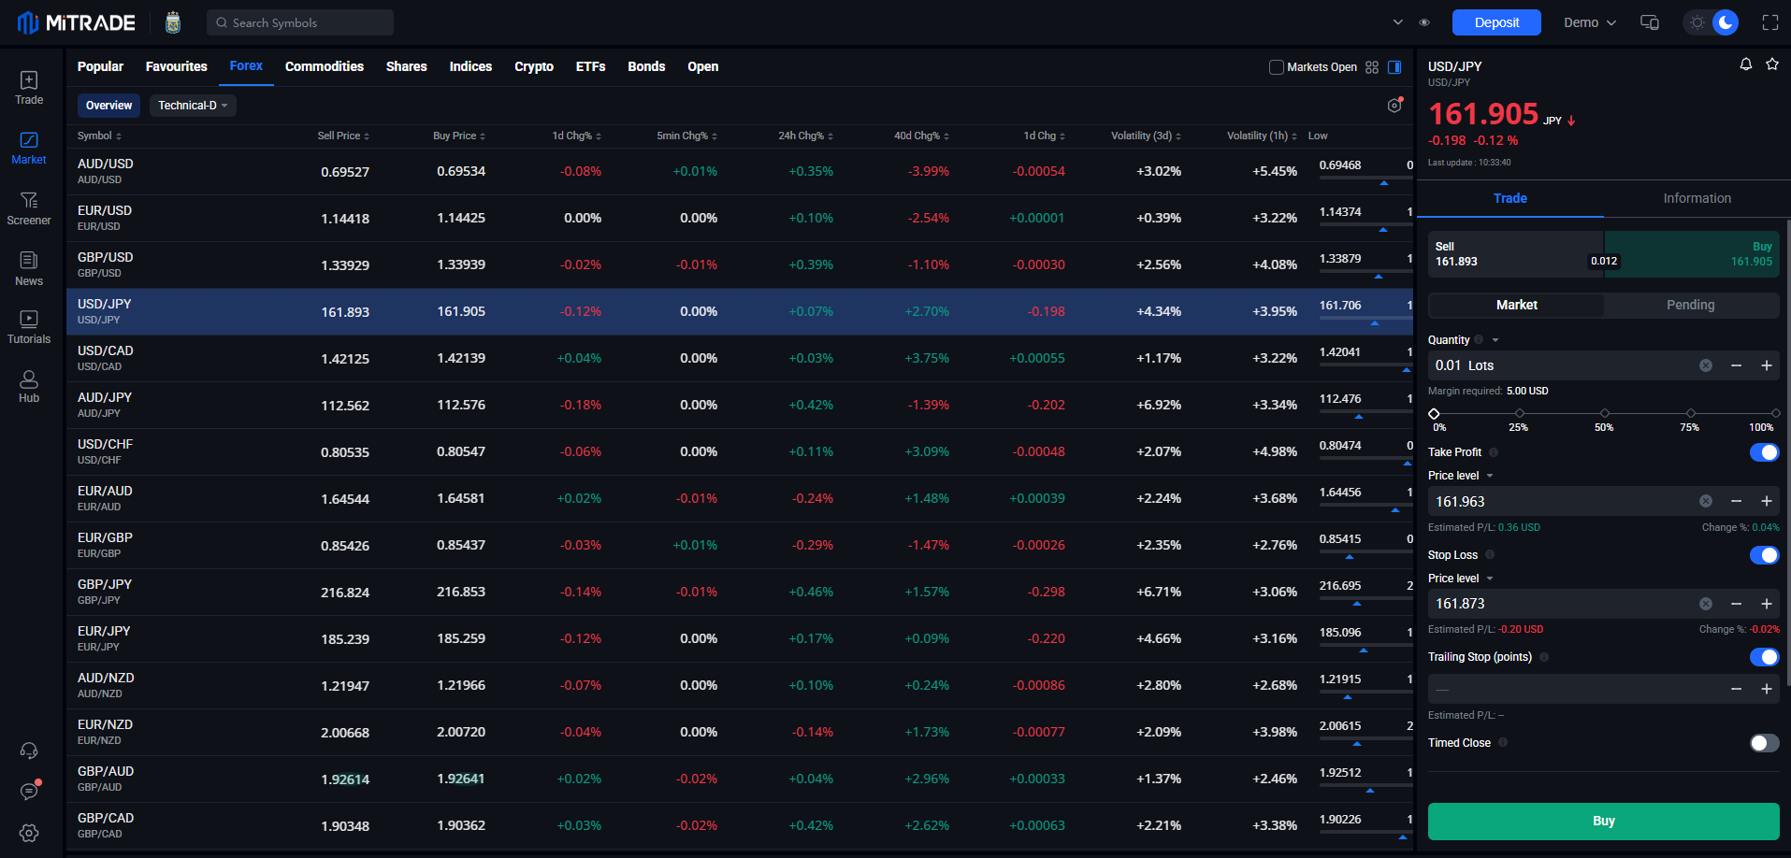1791x858 pixels.
Task: Sort by Volatility (3d) column
Action: pyautogui.click(x=1146, y=136)
